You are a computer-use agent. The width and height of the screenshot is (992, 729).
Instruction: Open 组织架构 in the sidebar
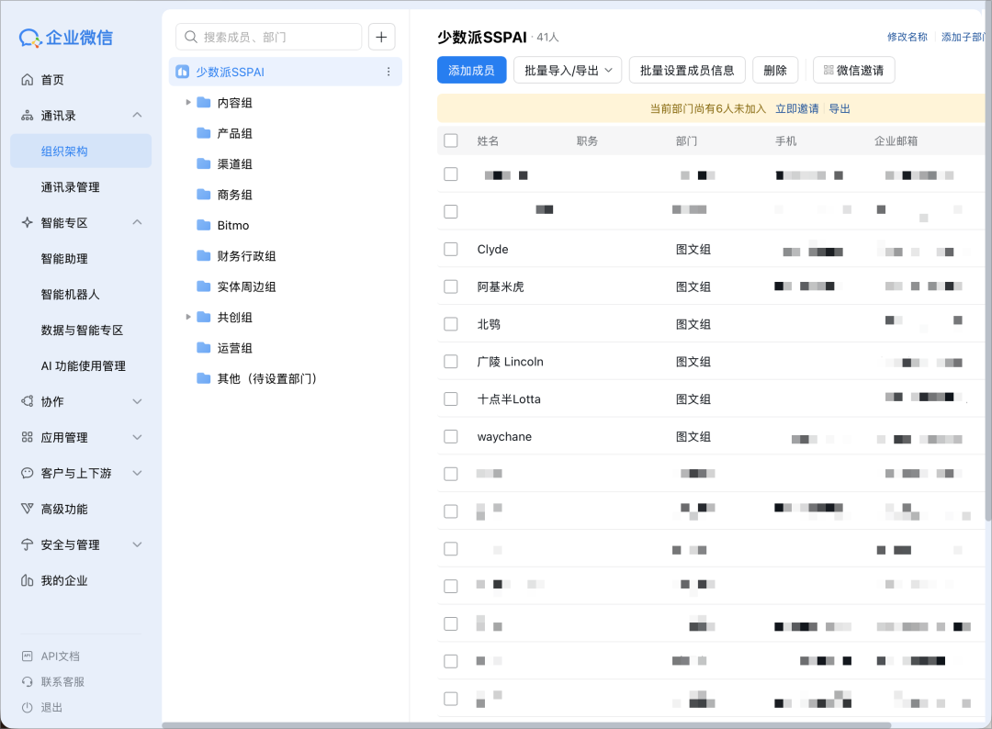click(81, 151)
